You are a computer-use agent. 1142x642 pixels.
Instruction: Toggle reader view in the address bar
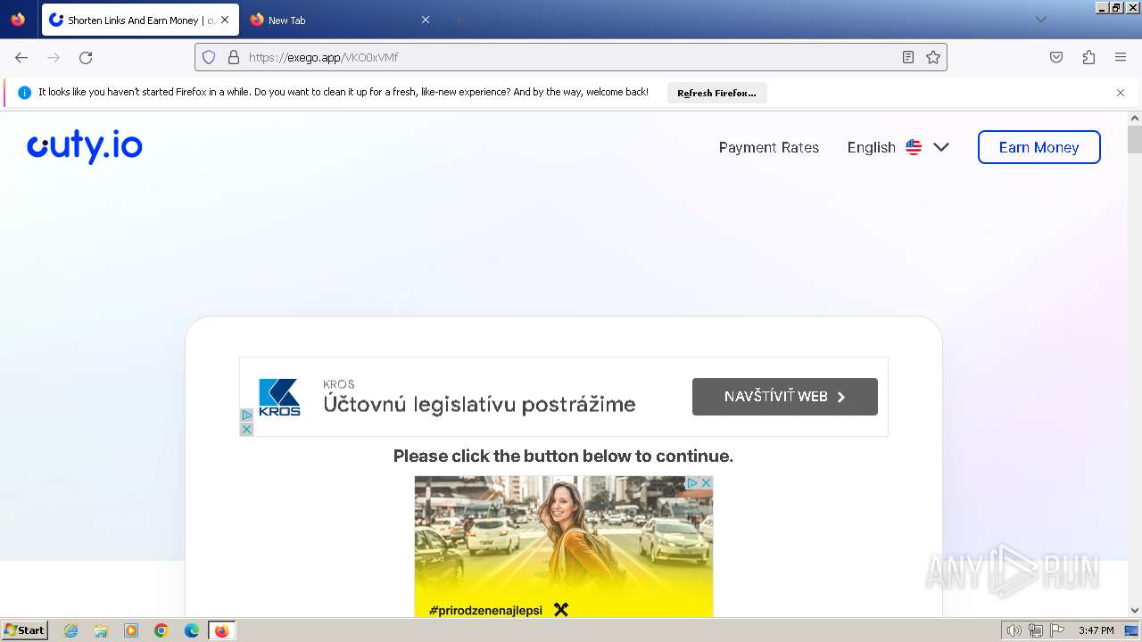[x=908, y=57]
